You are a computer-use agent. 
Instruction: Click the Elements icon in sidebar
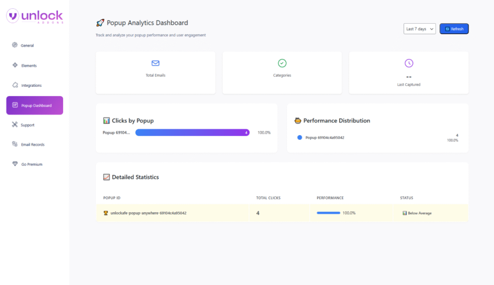click(15, 65)
